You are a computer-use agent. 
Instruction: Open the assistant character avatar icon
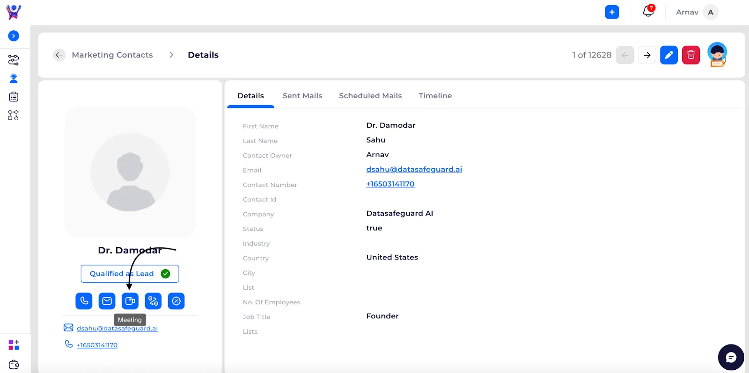[717, 55]
